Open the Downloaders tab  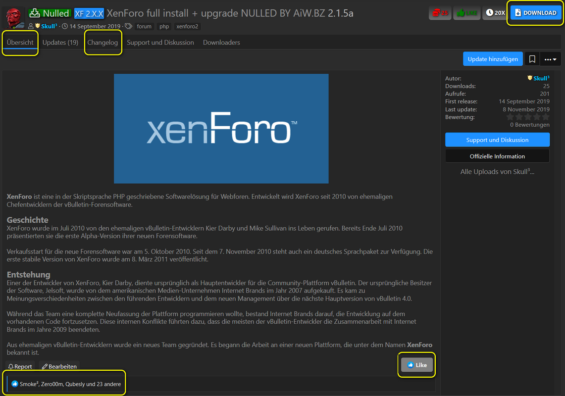point(221,43)
